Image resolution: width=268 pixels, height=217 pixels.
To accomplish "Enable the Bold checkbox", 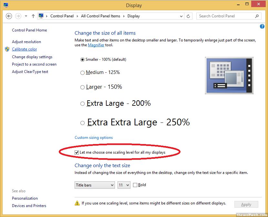I will pyautogui.click(x=135, y=185).
